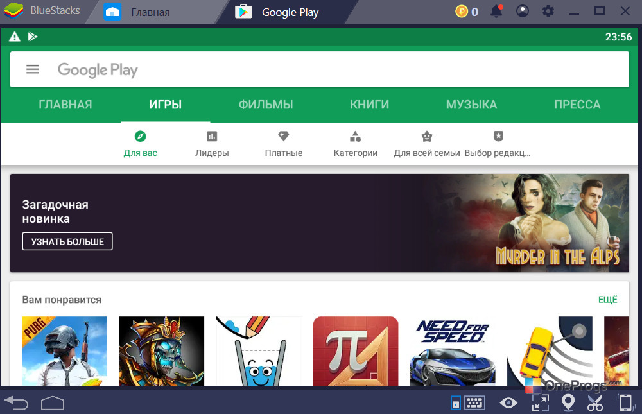This screenshot has width=642, height=414.
Task: Click the 'Загадочная новинка' banner title
Action: (55, 212)
